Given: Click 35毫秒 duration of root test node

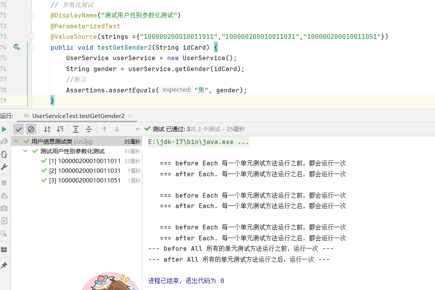Looking at the screenshot, I should (x=132, y=142).
